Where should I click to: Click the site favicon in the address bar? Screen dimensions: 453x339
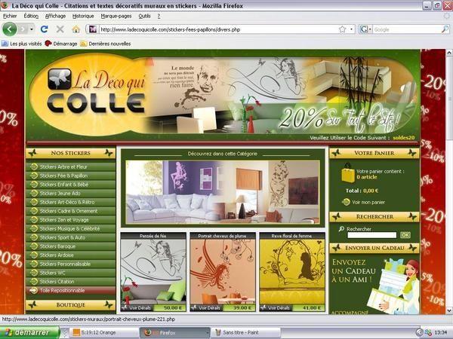[93, 29]
